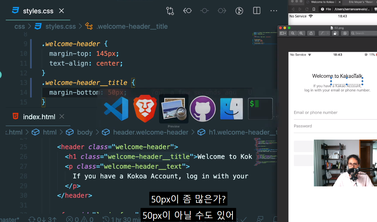377x222 pixels.
Task: Click the index.html minimap
Action: click(x=265, y=152)
